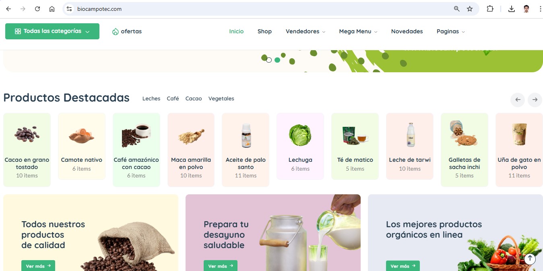Open the Paginas dropdown menu
543x271 pixels.
pyautogui.click(x=451, y=31)
